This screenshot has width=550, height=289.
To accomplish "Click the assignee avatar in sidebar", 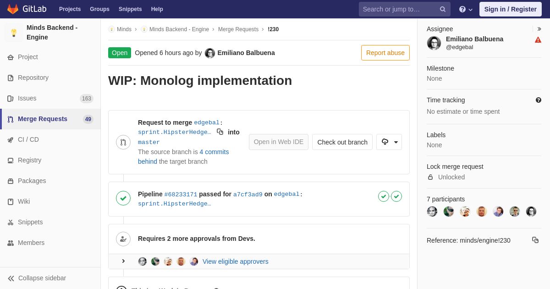I will coord(434,43).
